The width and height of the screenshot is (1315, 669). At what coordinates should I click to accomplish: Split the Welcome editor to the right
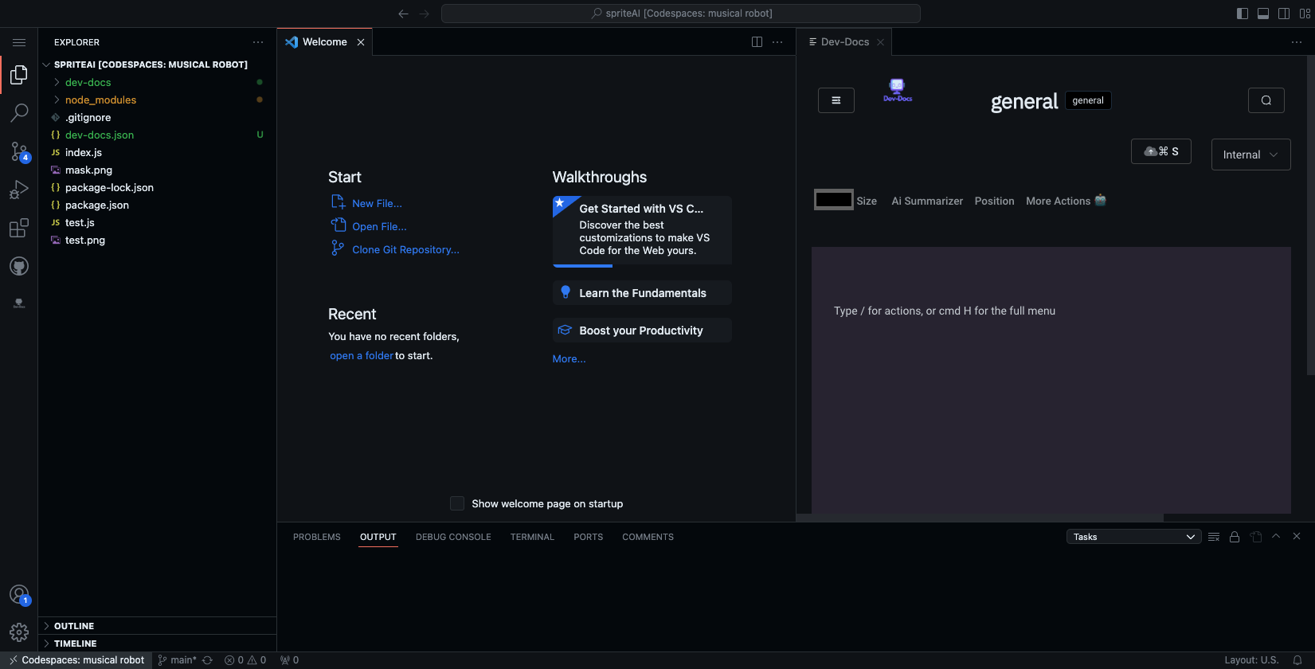pyautogui.click(x=757, y=42)
